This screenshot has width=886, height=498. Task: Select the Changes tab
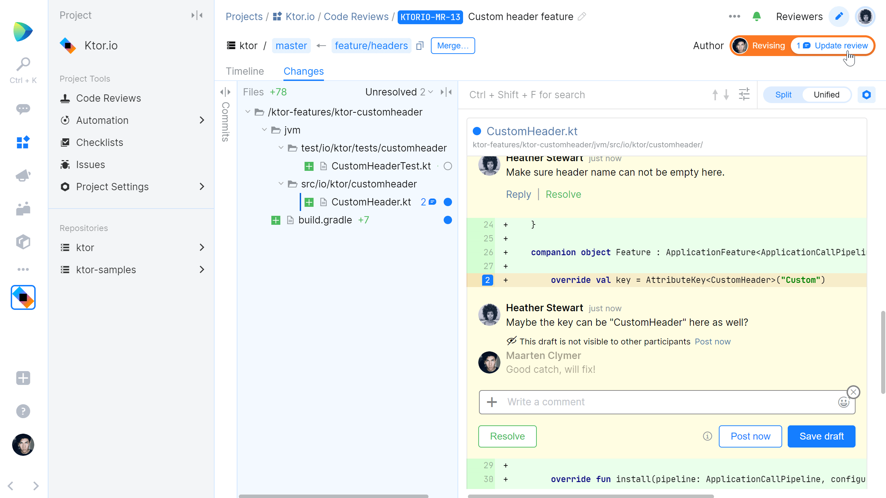pos(304,71)
